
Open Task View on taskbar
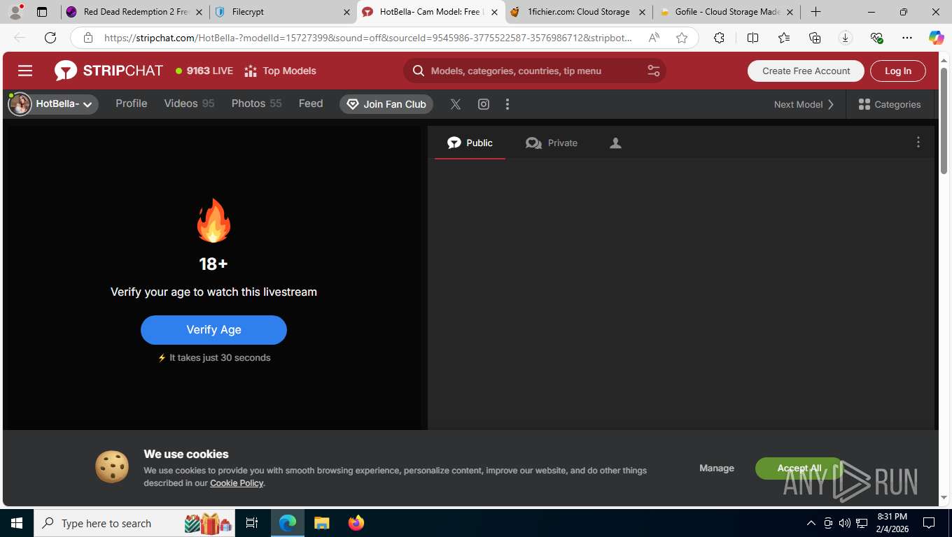pyautogui.click(x=252, y=523)
